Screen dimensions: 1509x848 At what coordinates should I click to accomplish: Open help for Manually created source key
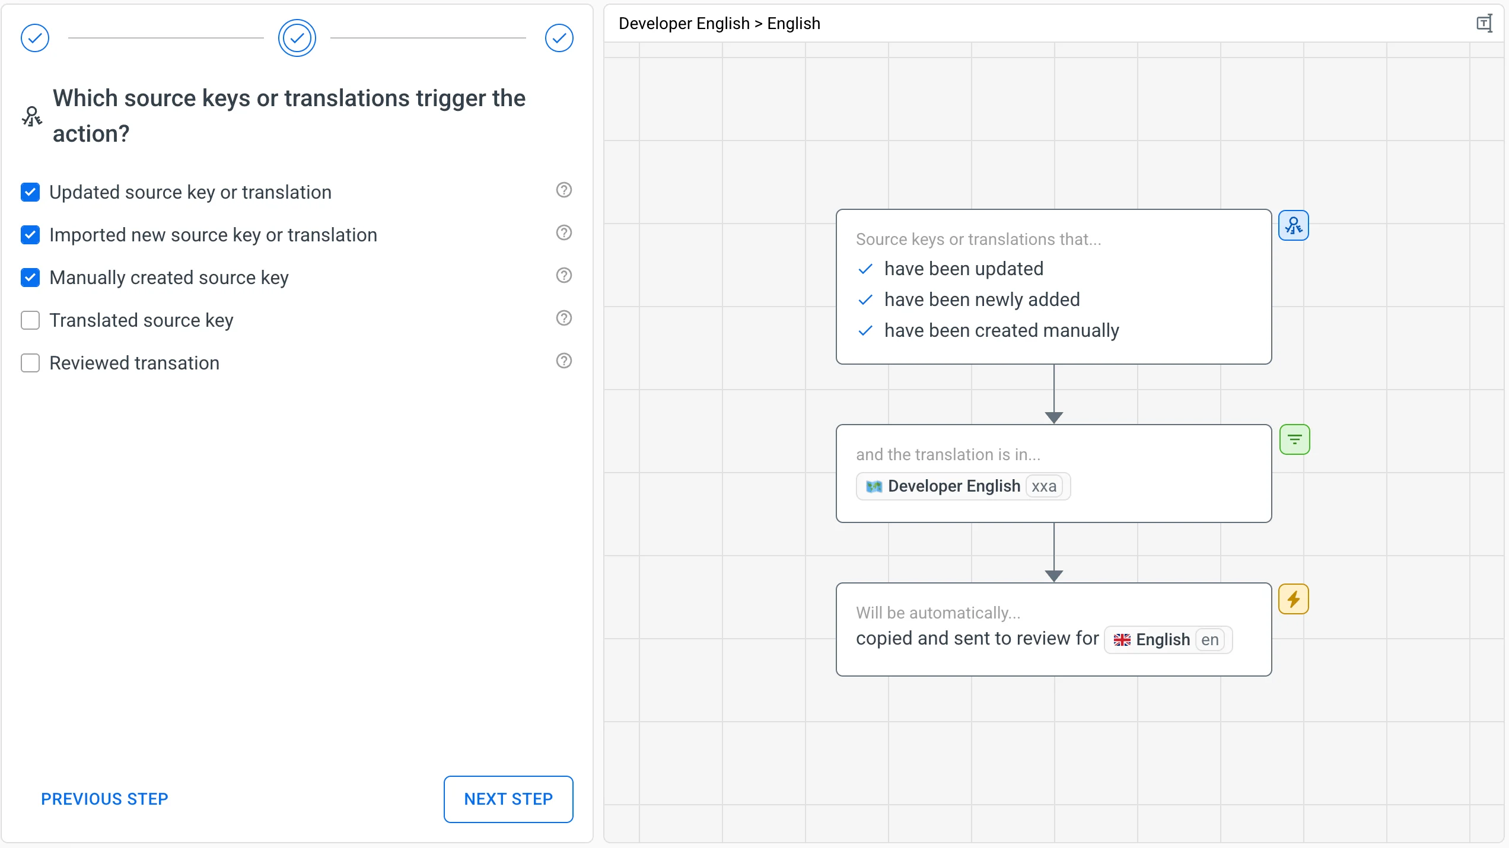click(x=564, y=276)
